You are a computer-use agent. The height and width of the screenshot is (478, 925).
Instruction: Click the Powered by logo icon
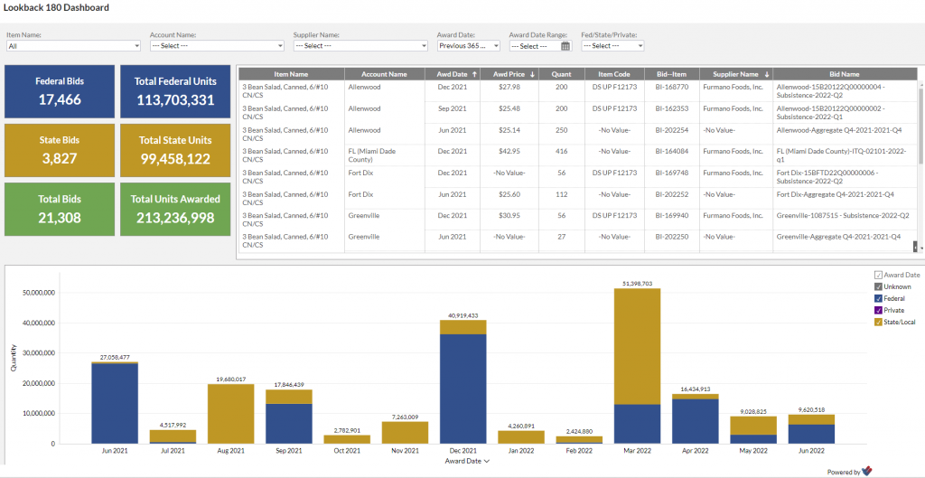click(x=866, y=471)
